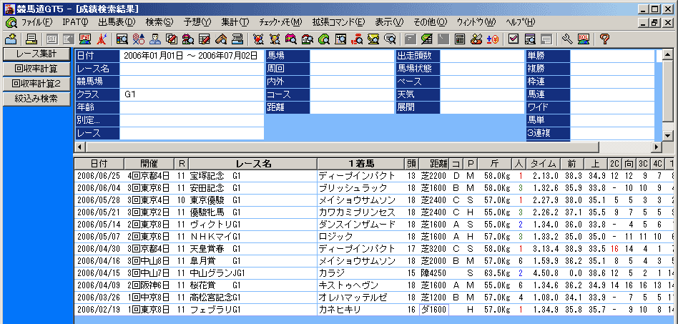This screenshot has width=678, height=324.
Task: Click the filter panel scroll down arrow
Action: 668,134
